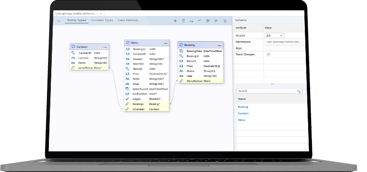Open the Booking link in Name list
The width and height of the screenshot is (367, 172).
point(243,107)
